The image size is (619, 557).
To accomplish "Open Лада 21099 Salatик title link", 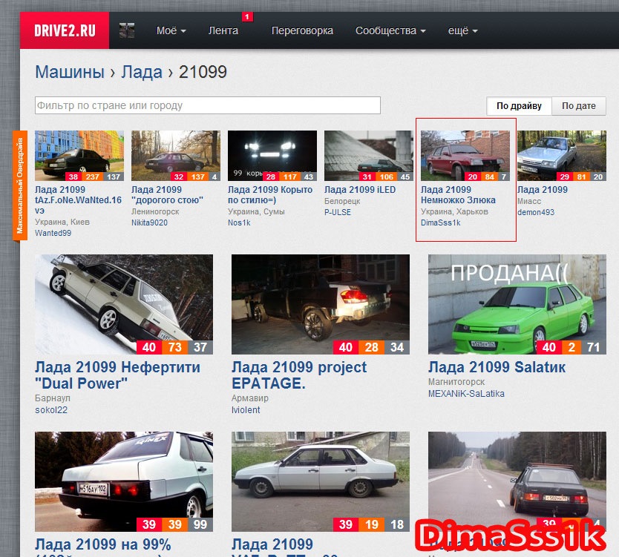I will pyautogui.click(x=497, y=367).
